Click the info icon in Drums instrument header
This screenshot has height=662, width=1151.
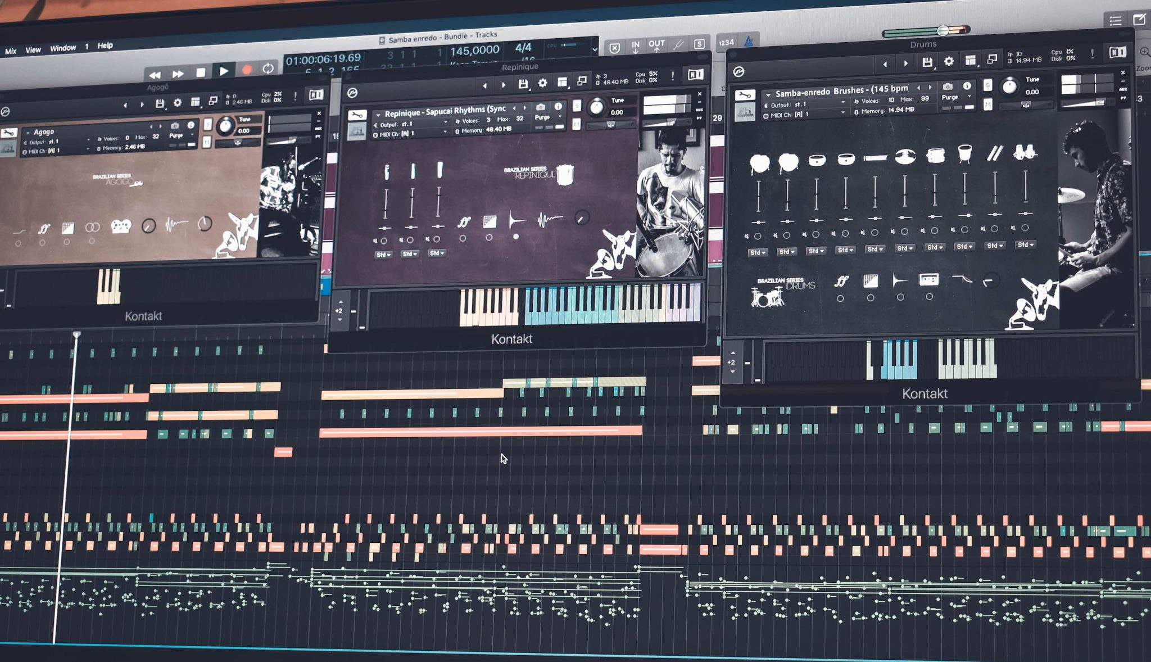tap(967, 86)
